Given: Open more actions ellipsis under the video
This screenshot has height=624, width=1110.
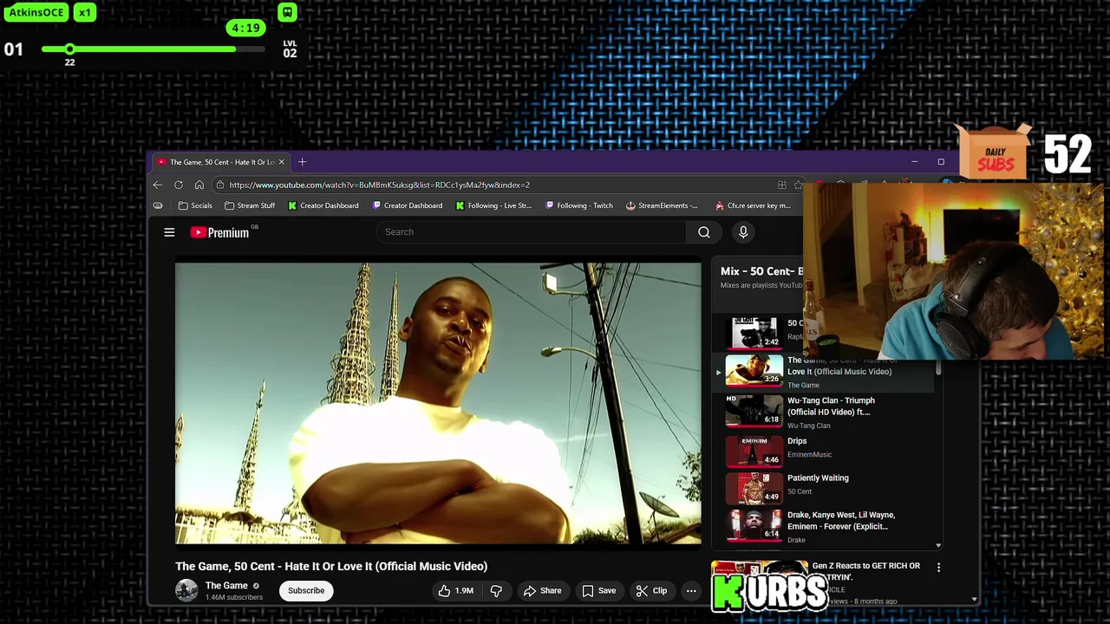Looking at the screenshot, I should pyautogui.click(x=691, y=591).
